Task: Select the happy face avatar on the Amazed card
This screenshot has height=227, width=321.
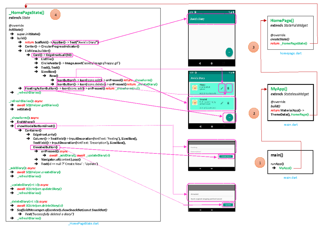Action: tap(194, 103)
